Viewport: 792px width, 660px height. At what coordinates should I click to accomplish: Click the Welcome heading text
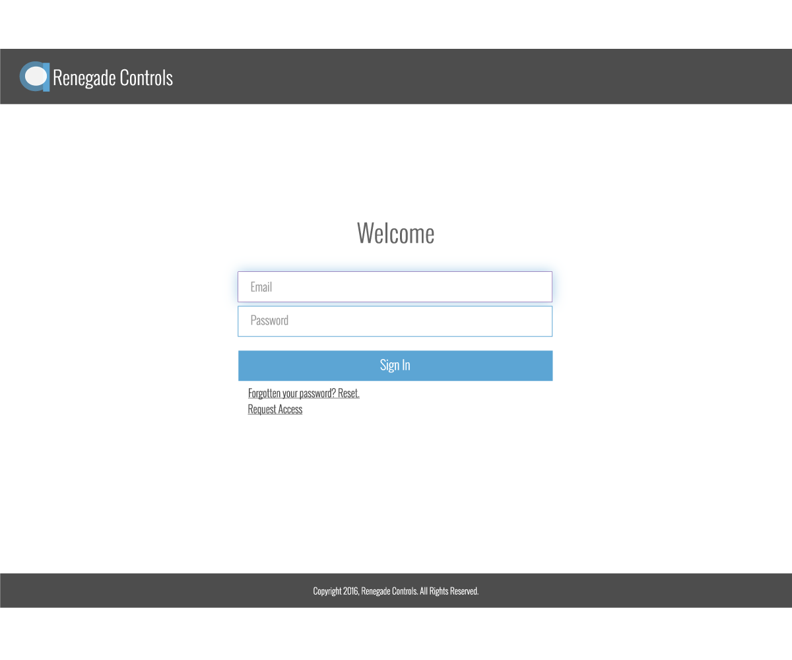click(395, 233)
